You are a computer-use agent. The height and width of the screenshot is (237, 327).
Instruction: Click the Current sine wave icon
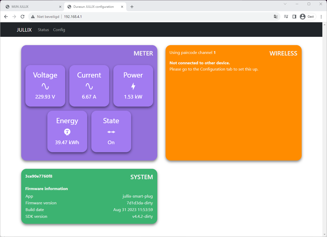[89, 86]
